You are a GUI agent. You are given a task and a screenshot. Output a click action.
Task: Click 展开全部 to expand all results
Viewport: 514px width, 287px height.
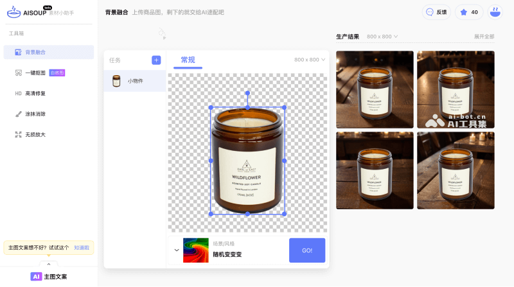coord(484,37)
